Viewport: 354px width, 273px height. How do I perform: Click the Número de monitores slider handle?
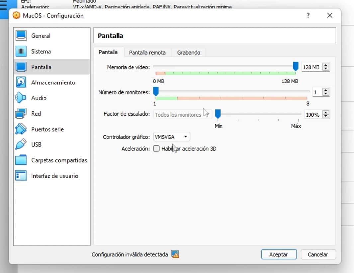156,92
